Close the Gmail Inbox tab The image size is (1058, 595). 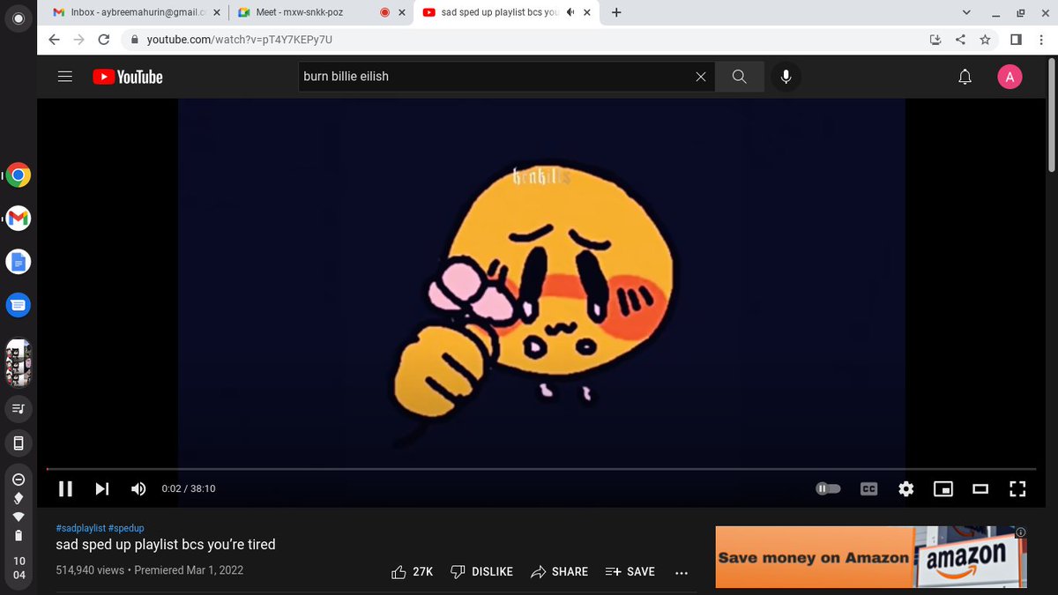click(x=216, y=12)
